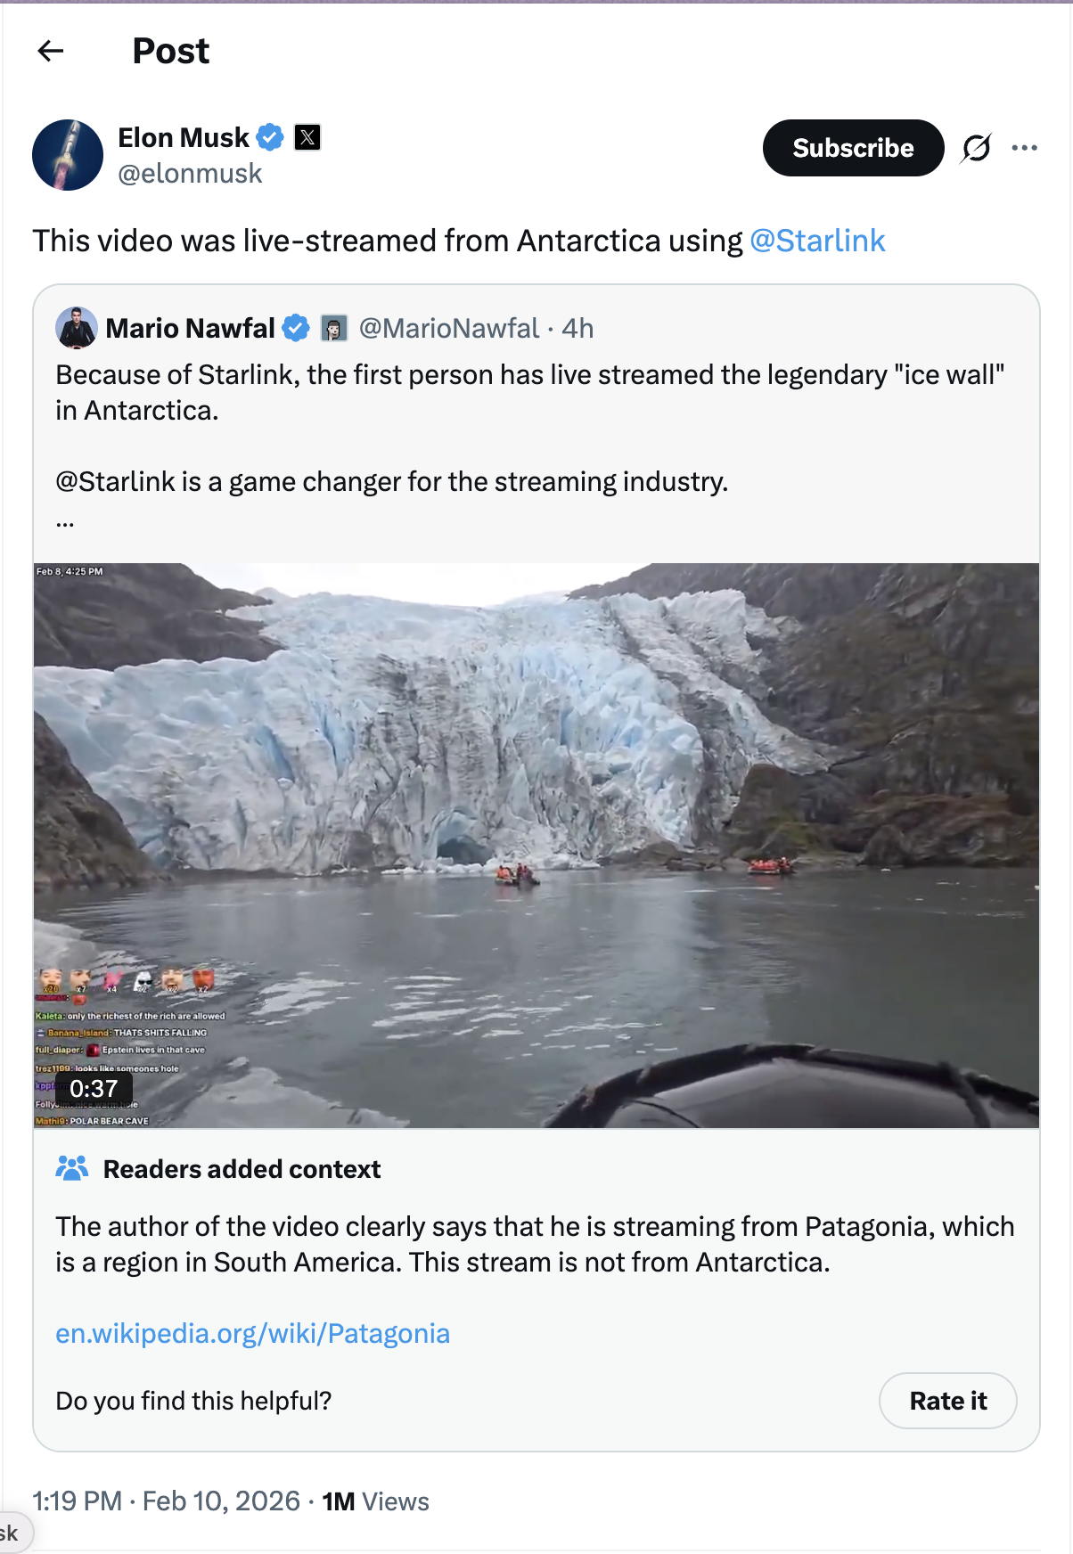The height and width of the screenshot is (1554, 1073).
Task: Click Elon Musk's profile picture
Action: [x=66, y=153]
